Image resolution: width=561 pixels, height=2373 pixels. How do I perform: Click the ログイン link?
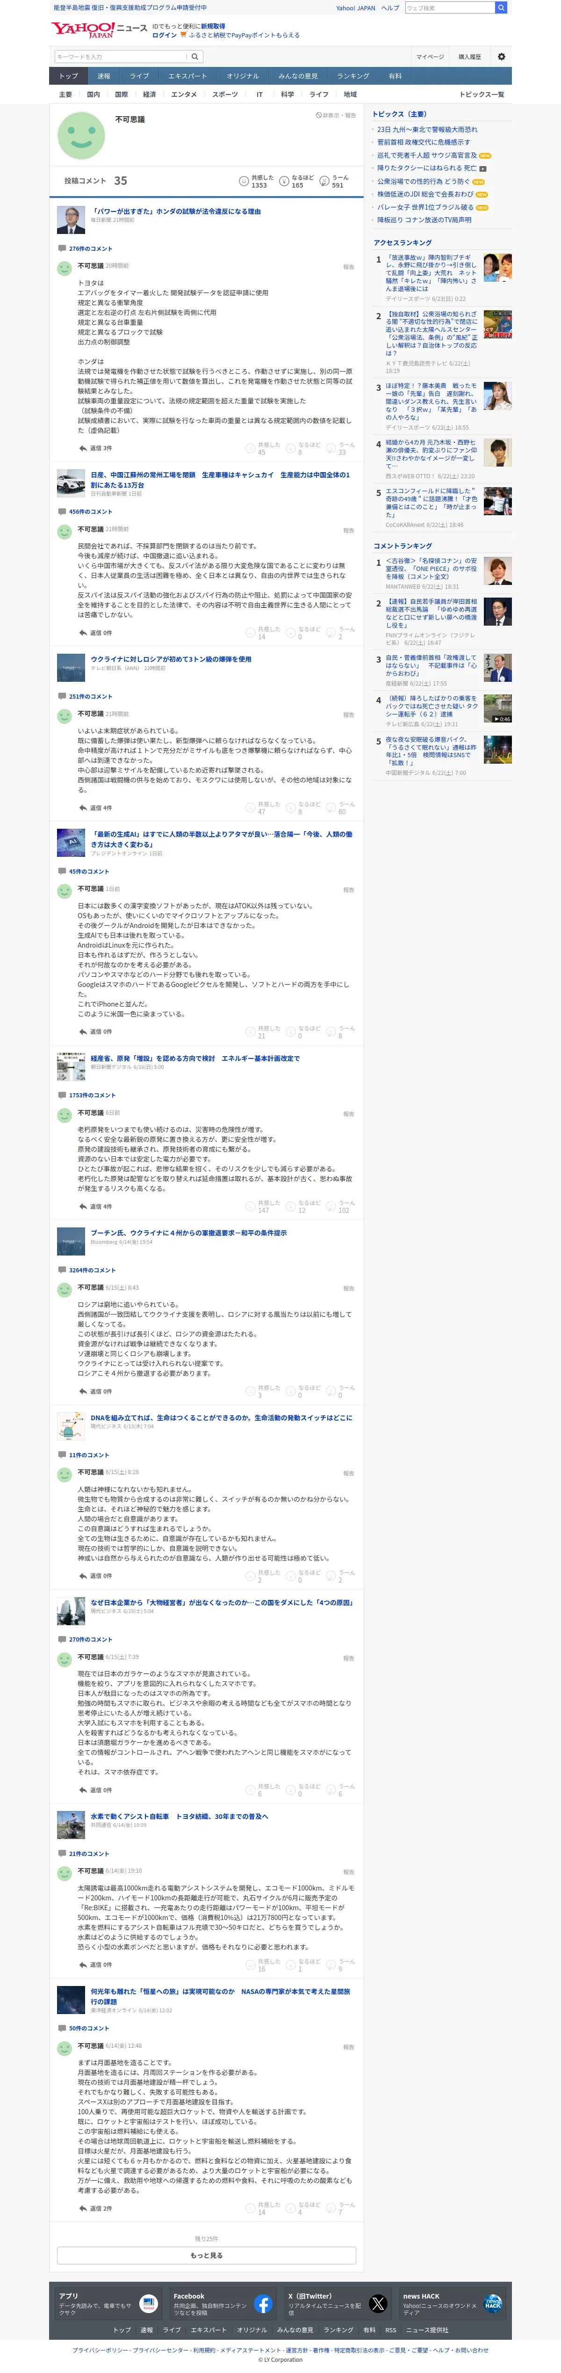point(164,35)
